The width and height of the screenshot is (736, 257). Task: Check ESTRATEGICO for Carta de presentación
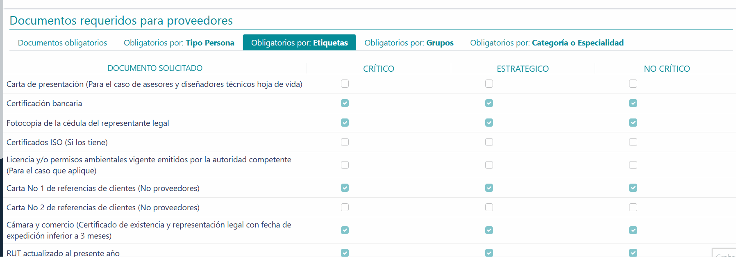click(489, 84)
